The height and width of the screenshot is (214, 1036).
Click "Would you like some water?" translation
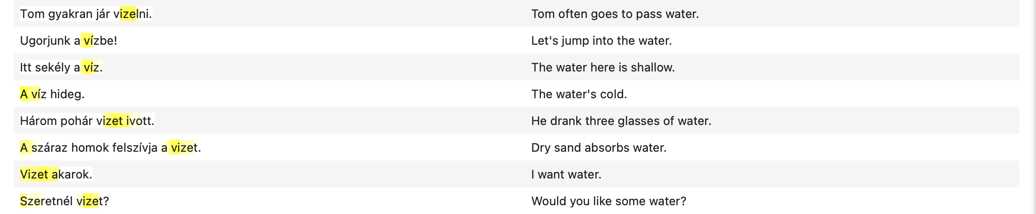[609, 201]
